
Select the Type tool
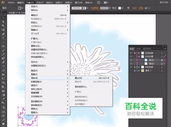pyautogui.click(x=3, y=38)
